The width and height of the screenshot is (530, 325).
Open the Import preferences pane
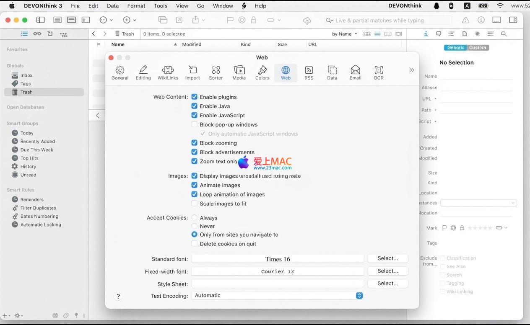point(192,72)
